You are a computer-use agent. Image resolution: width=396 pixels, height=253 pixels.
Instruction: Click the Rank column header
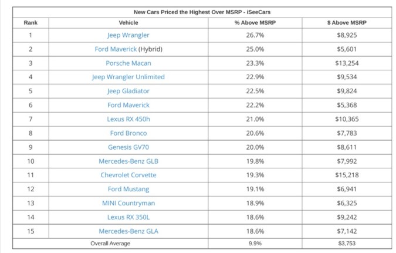pos(30,22)
